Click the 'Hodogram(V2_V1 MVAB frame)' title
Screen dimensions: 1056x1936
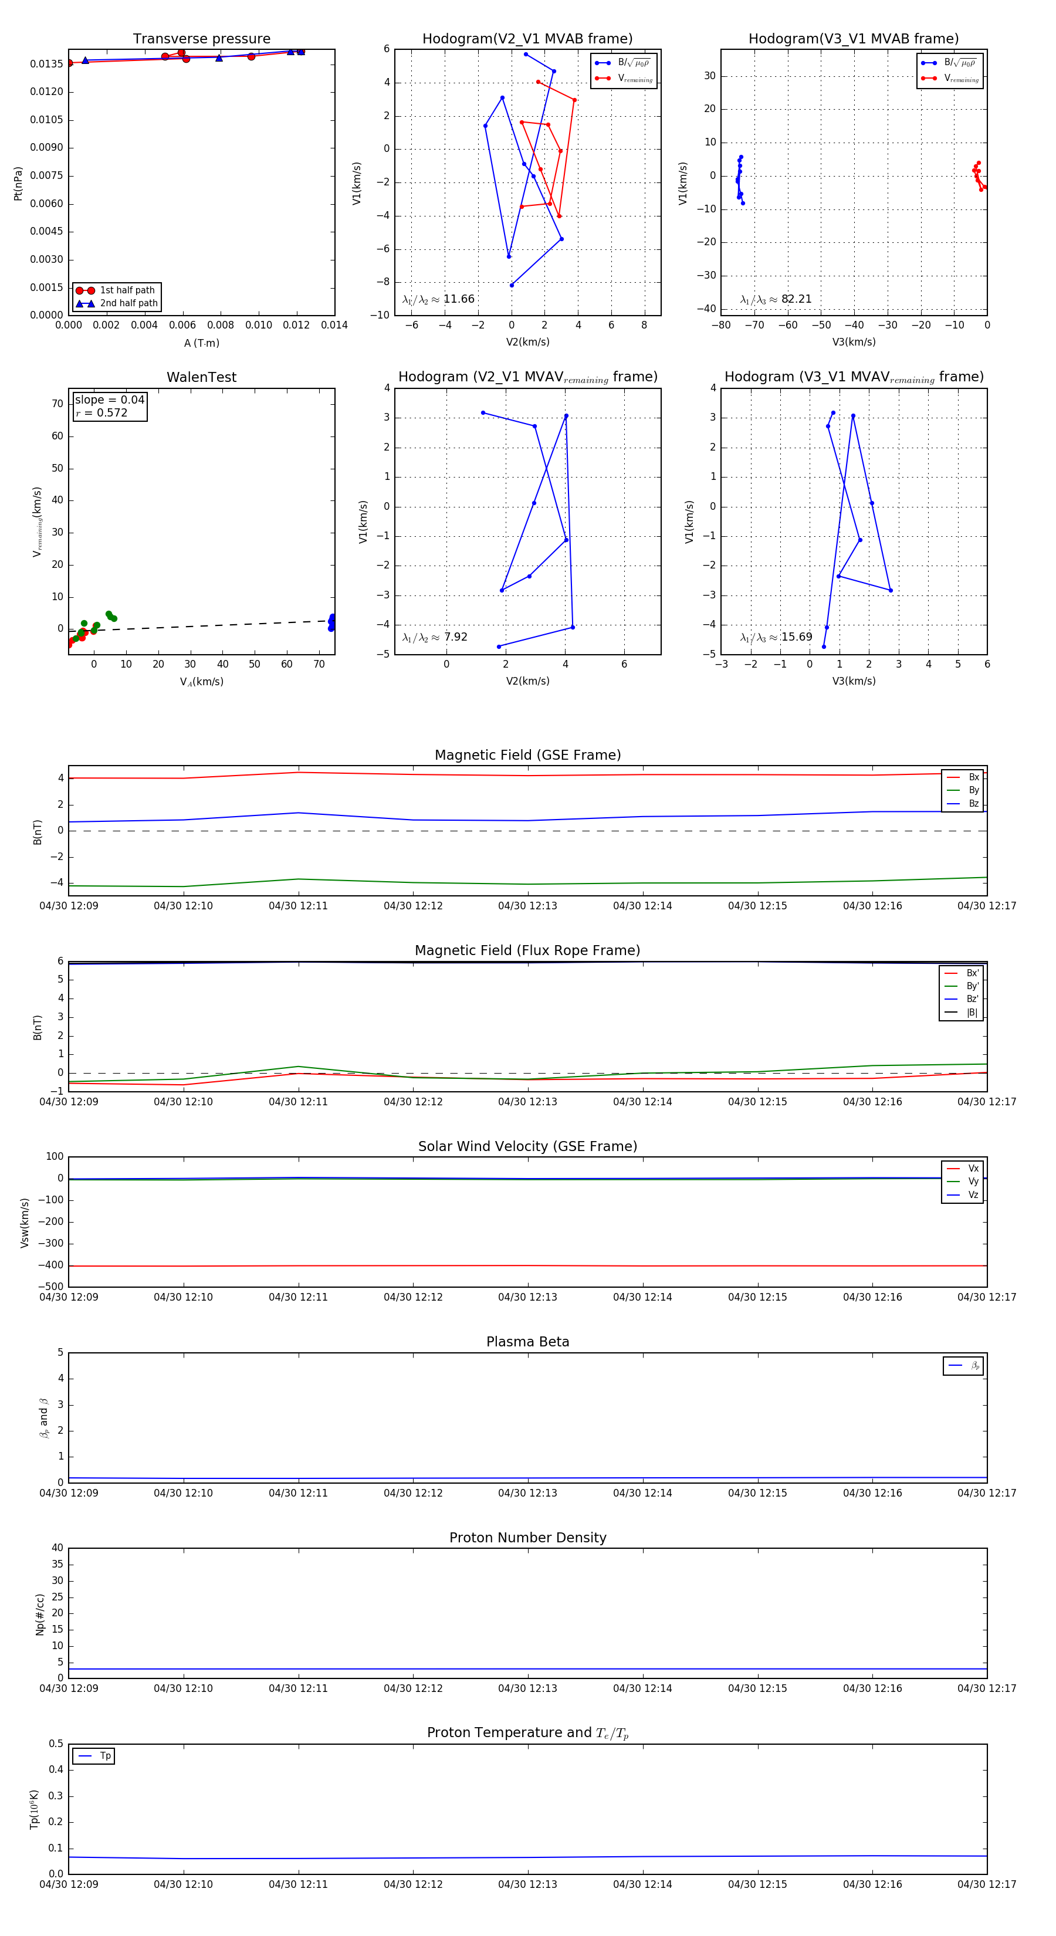point(527,39)
